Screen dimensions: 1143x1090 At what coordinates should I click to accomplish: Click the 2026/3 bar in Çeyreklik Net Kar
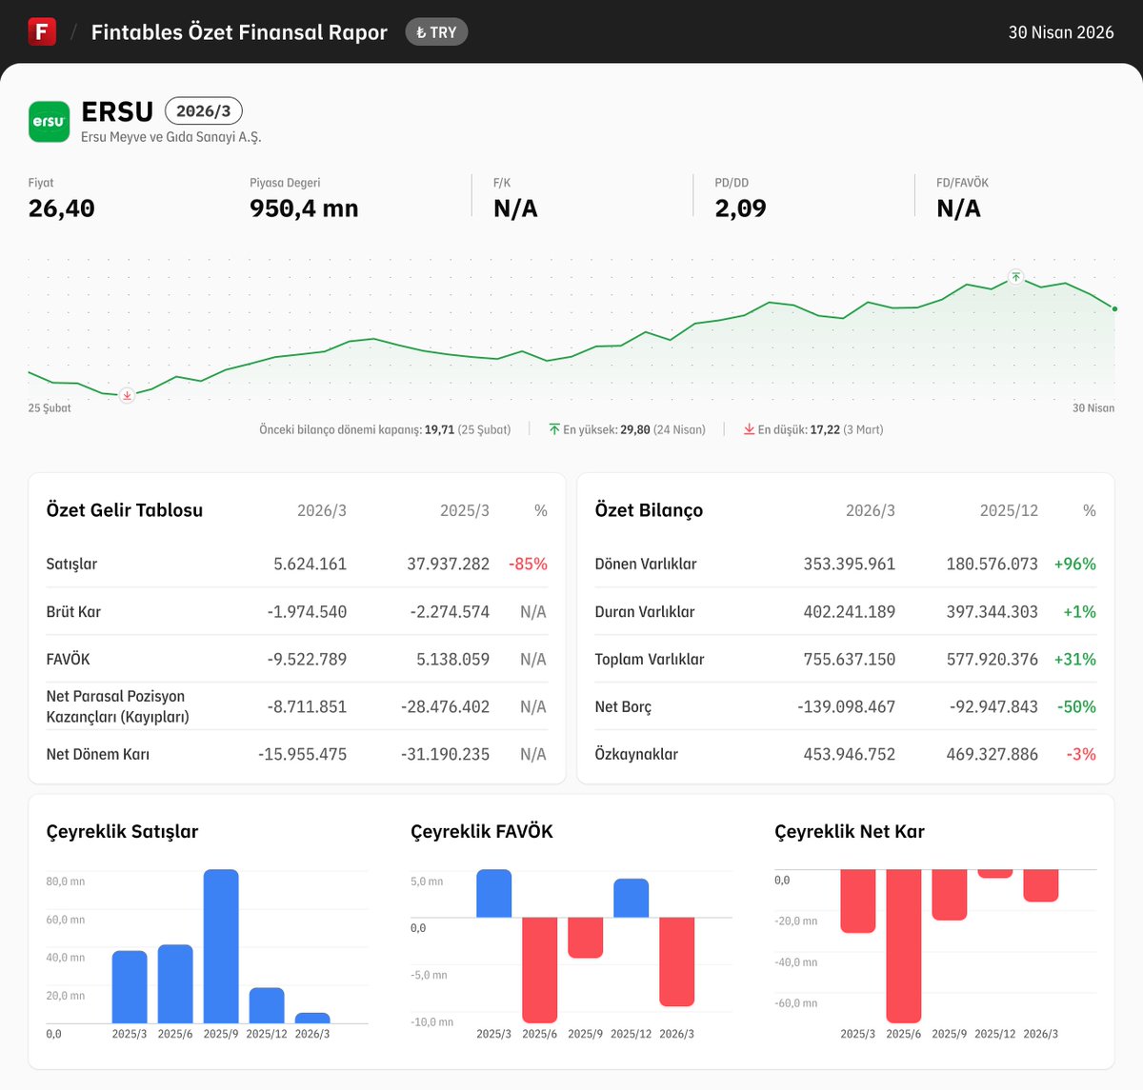1041,885
